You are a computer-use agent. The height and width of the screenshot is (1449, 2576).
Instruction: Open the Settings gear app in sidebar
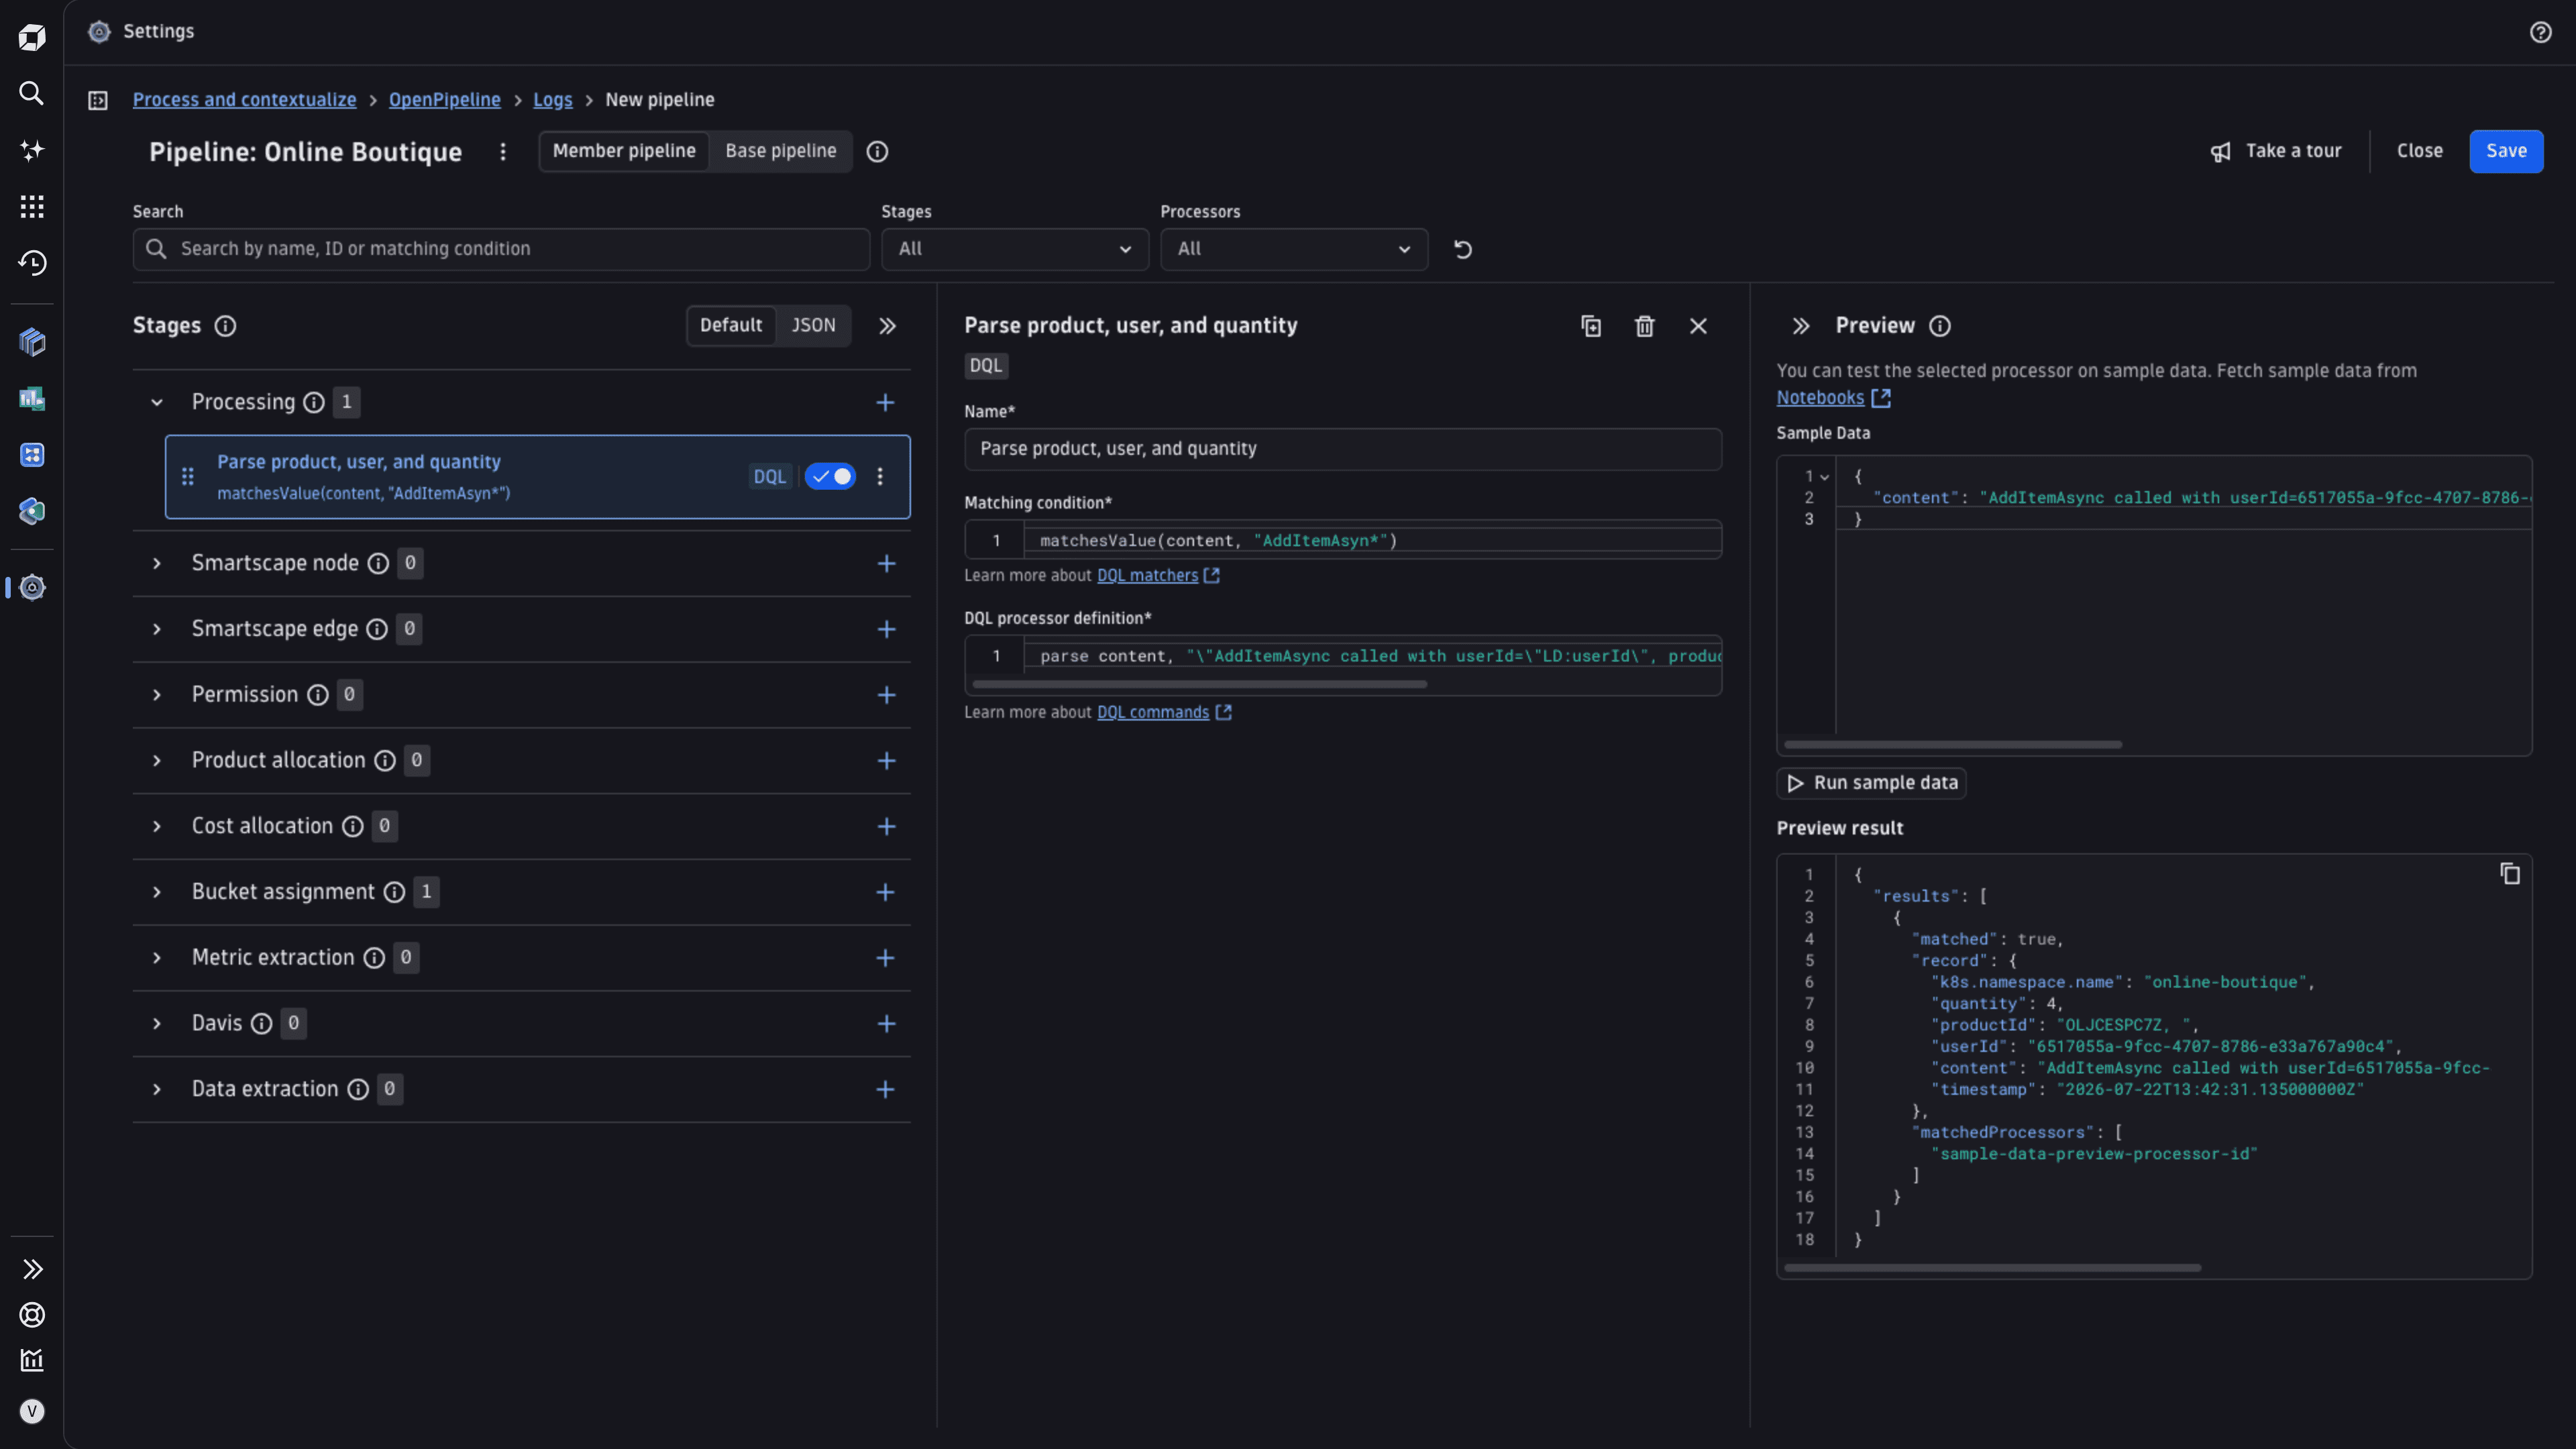tap(32, 587)
